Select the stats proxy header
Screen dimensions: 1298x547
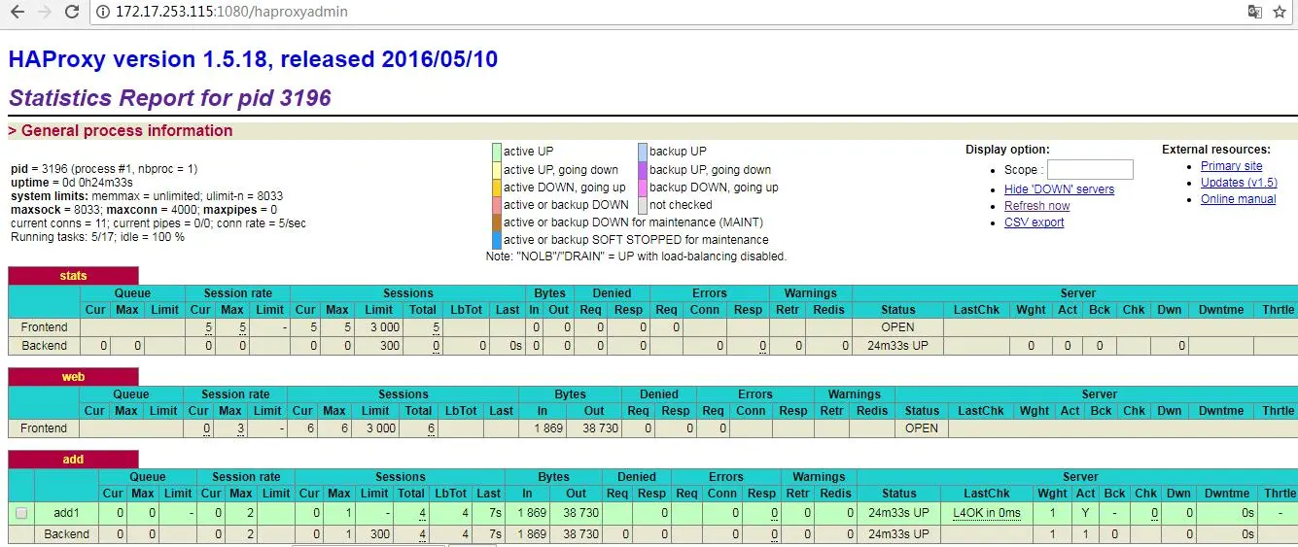click(74, 276)
